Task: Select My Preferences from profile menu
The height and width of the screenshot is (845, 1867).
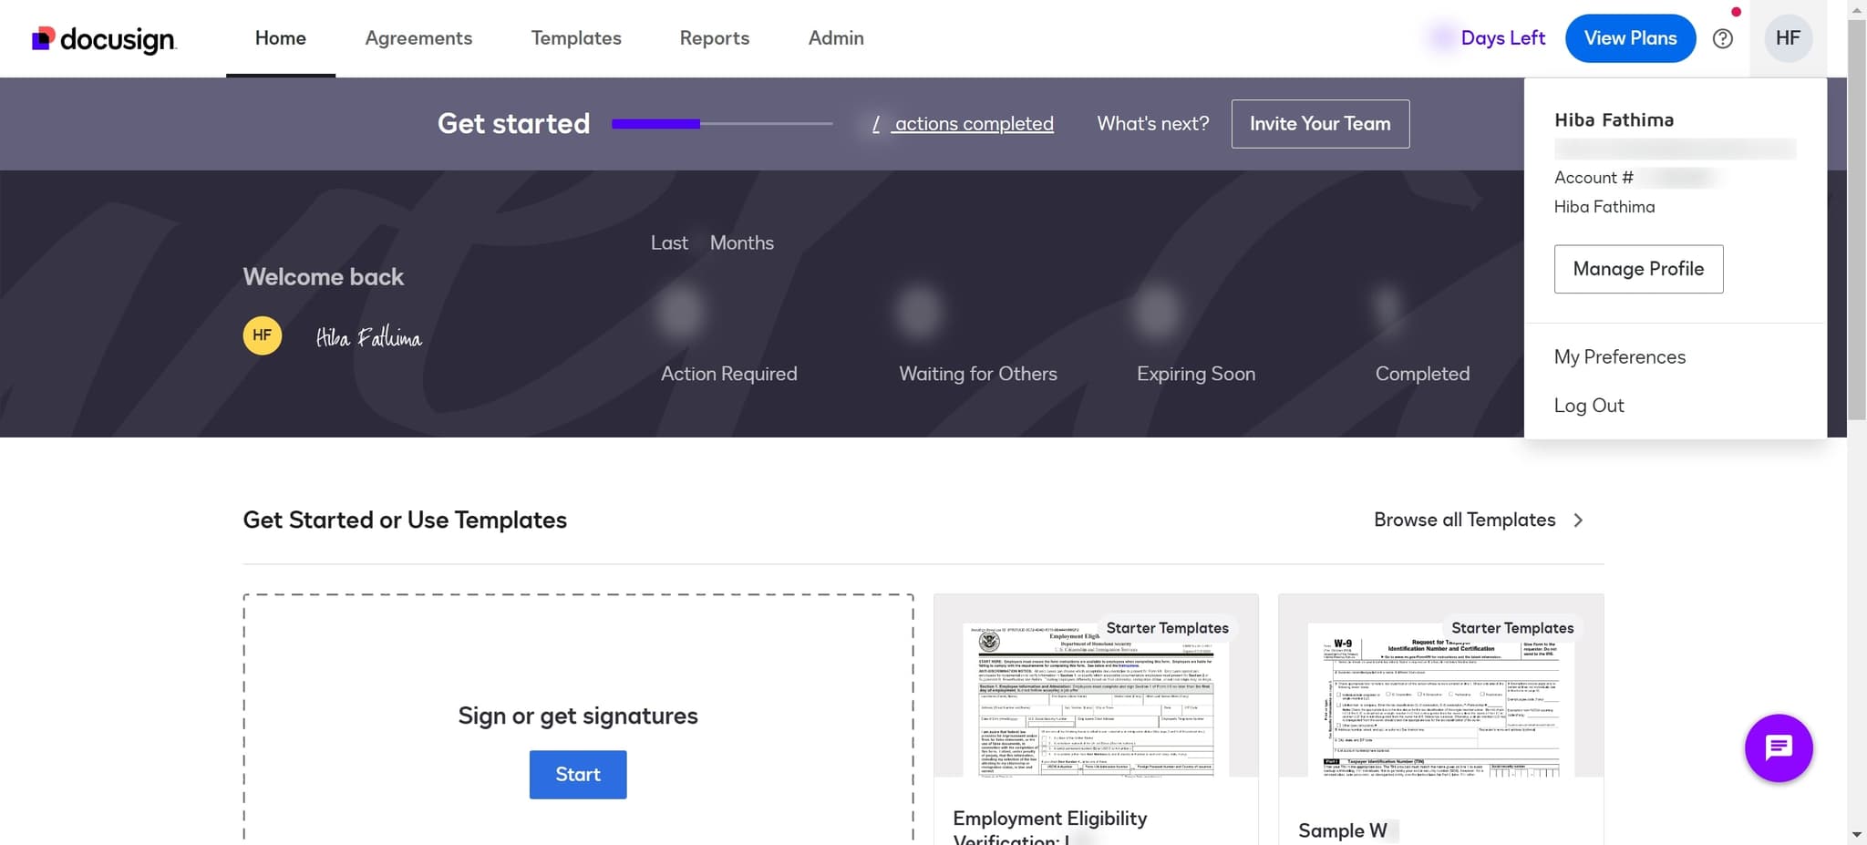Action: 1619,357
